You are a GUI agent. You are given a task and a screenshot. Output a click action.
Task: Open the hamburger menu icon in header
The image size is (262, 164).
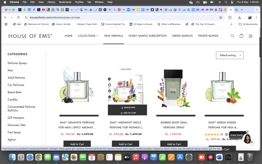[x=250, y=36]
